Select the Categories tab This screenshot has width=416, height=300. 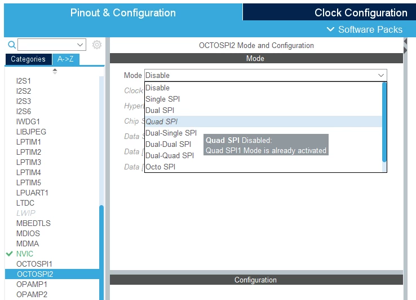pyautogui.click(x=28, y=59)
